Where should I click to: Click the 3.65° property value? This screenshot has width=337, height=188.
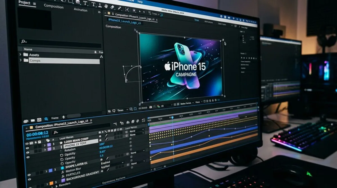pos(103,152)
